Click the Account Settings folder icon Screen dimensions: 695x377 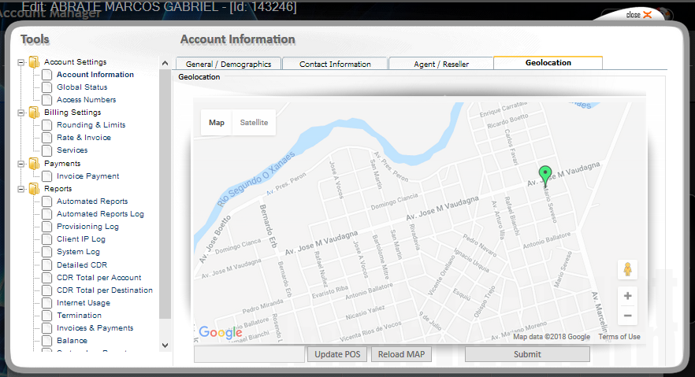34,62
